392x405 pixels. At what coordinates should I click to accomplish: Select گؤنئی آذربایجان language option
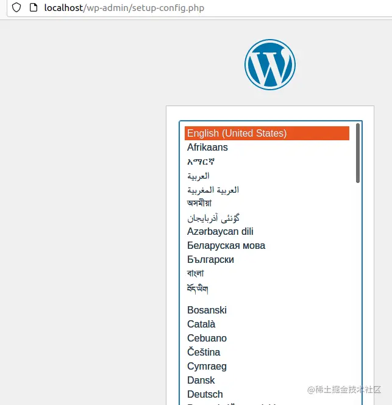tap(267, 218)
